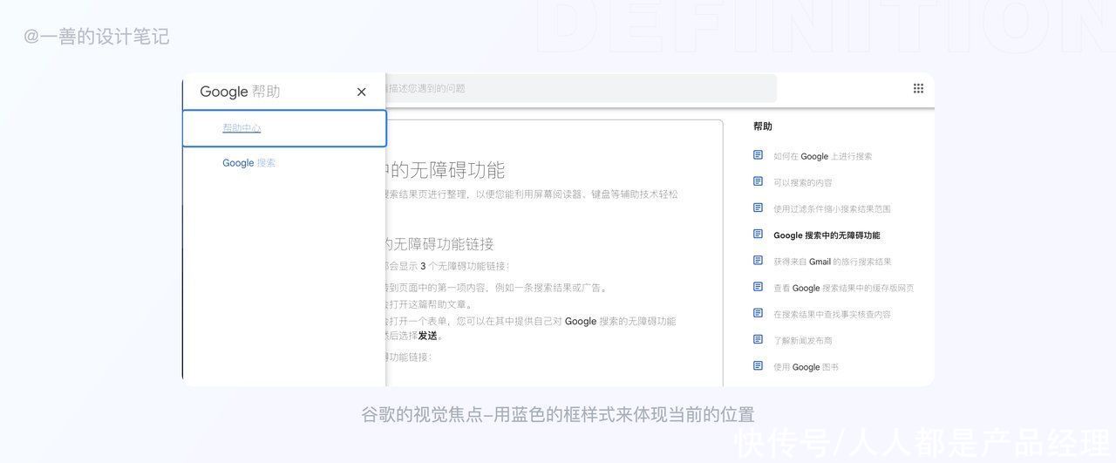Open article 使用过滤条件缩小搜索结果范围
The width and height of the screenshot is (1116, 463).
(x=832, y=208)
